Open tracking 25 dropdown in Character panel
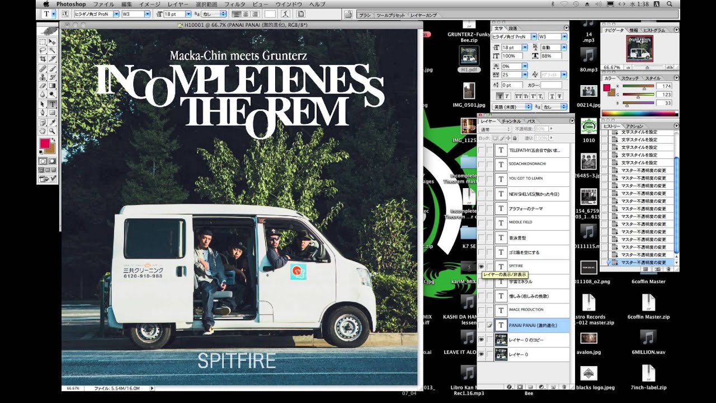Image resolution: width=716 pixels, height=403 pixels. click(524, 74)
